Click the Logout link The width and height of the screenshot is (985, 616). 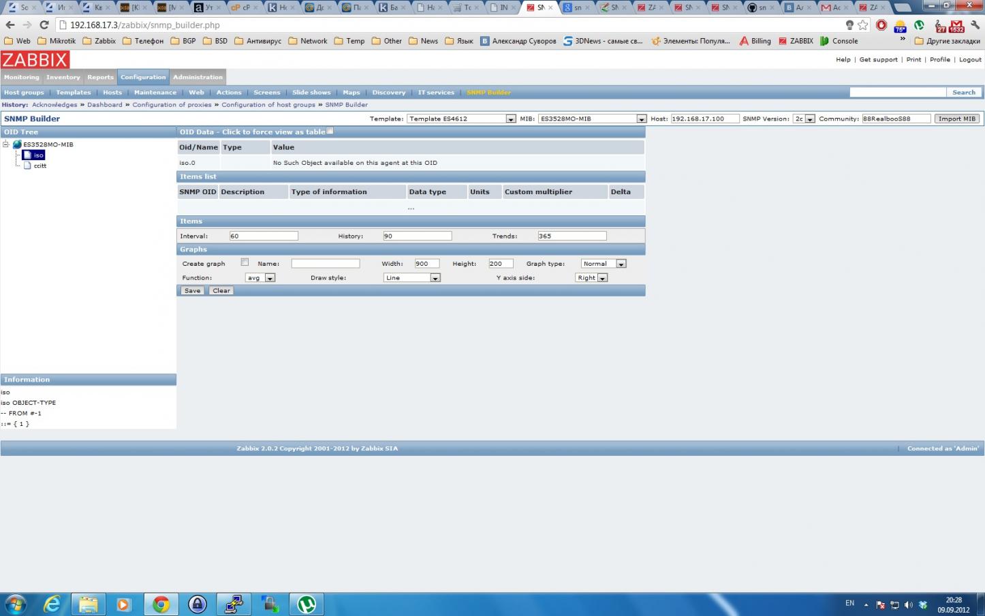(971, 60)
